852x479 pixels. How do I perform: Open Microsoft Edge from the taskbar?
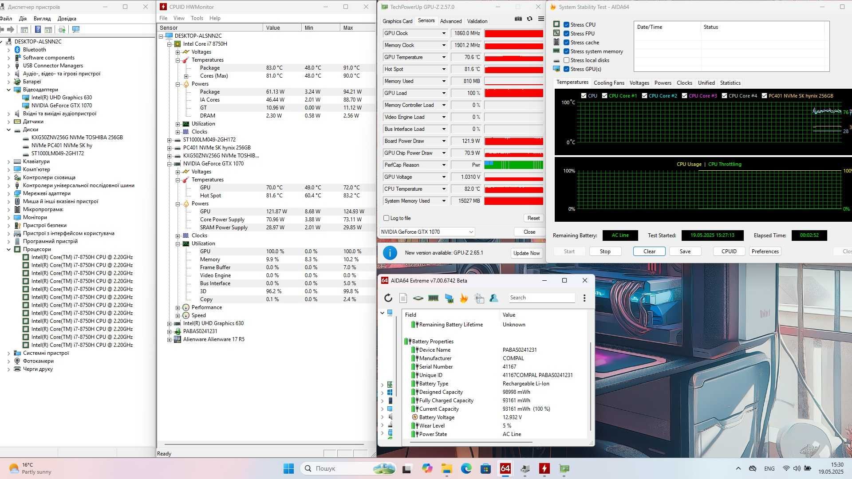[x=466, y=468]
